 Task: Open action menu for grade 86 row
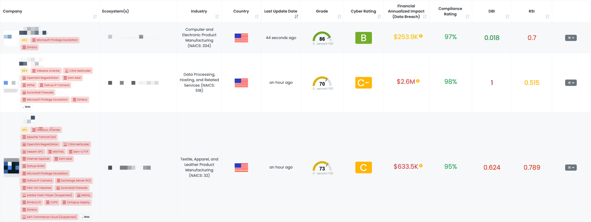(x=571, y=38)
